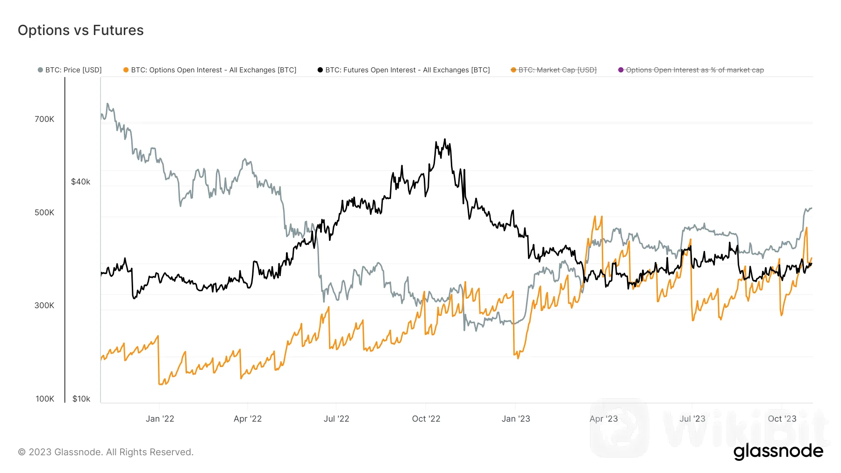841x473 pixels.
Task: Click the purple Options % of market cap dot
Action: 621,70
